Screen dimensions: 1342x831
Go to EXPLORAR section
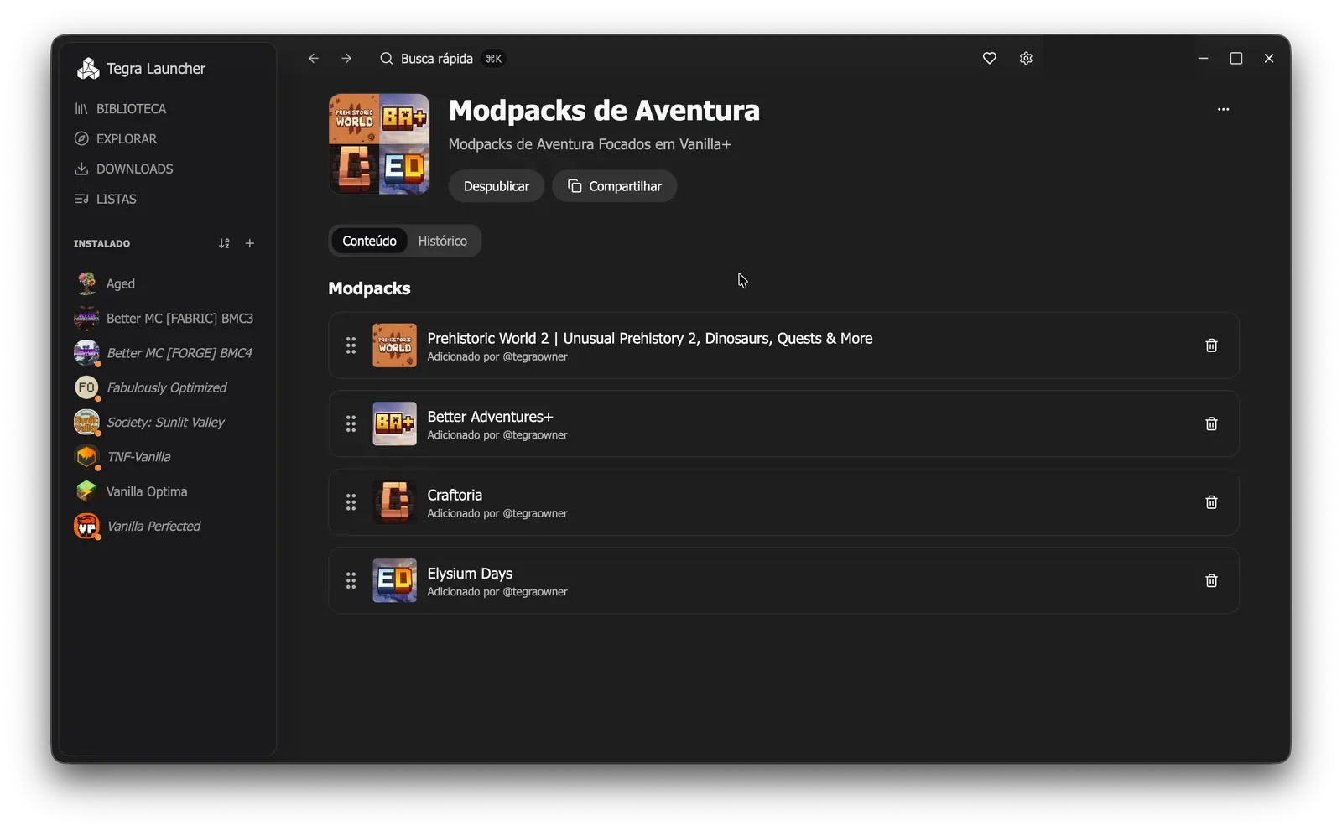[x=116, y=139]
